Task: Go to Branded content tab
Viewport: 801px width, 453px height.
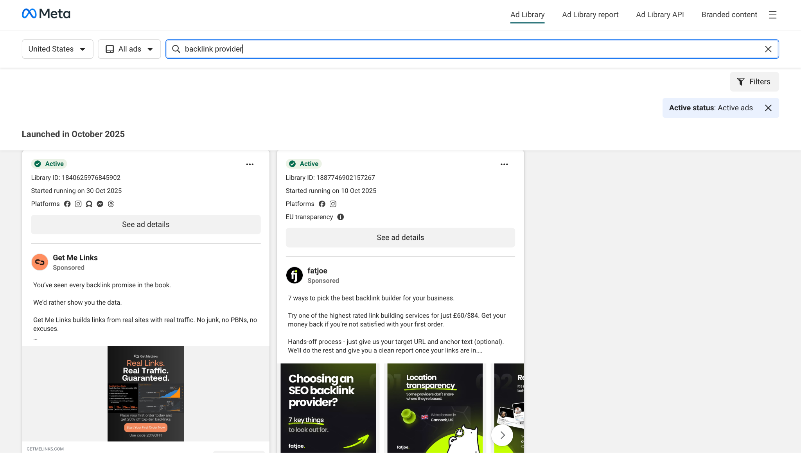Action: tap(729, 15)
